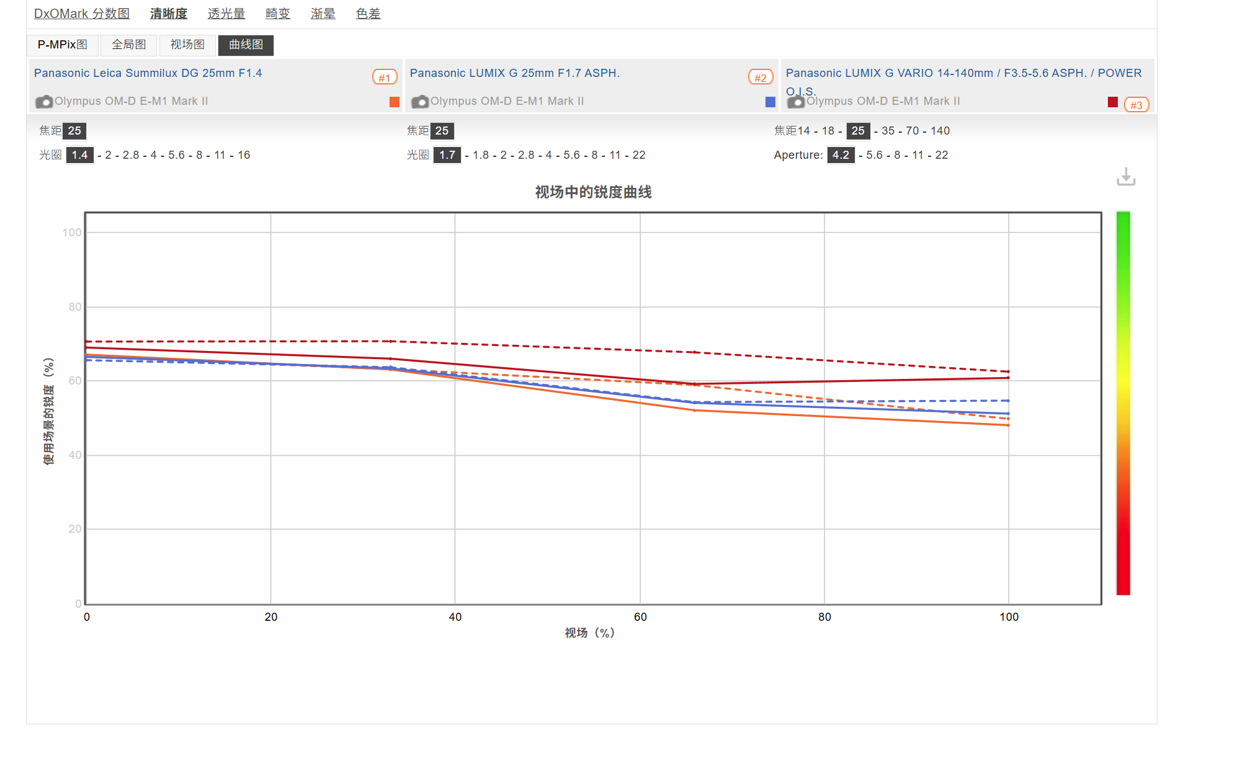Screen dimensions: 1245x769
Task: Select focal length 140 for VARIO lens
Action: pos(940,131)
